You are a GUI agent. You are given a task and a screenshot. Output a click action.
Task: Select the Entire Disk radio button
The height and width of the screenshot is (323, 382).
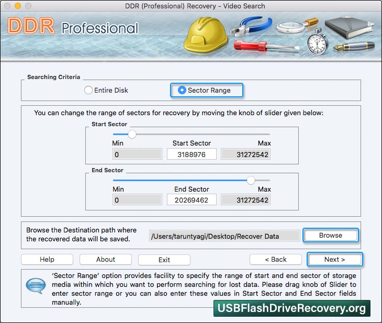[88, 90]
